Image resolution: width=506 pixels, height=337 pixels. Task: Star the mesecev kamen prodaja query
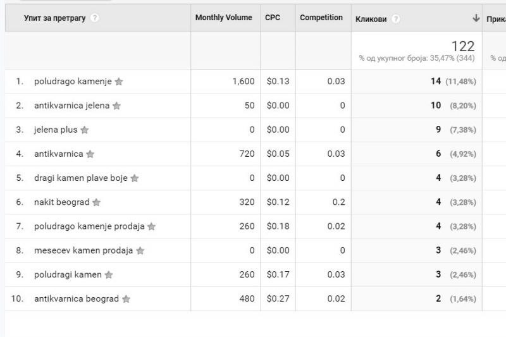pos(140,250)
